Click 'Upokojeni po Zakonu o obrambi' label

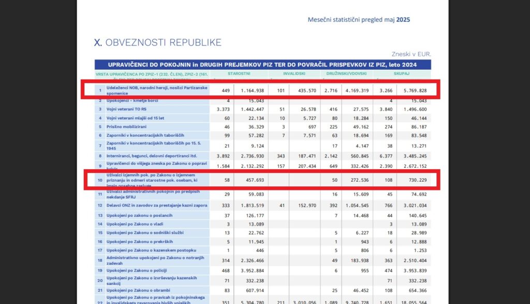(x=136, y=290)
